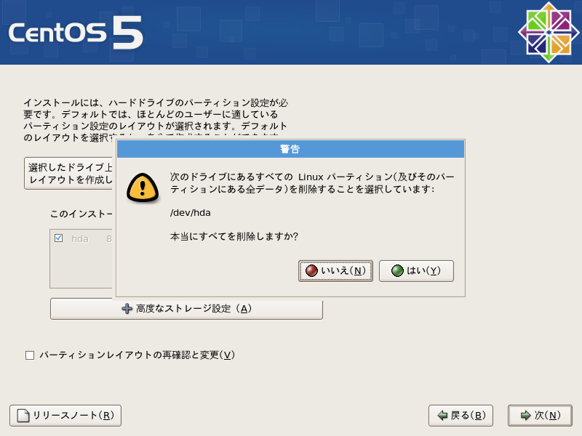The image size is (582, 436).
Task: Confirm deletion with the はい(Y) button
Action: pyautogui.click(x=416, y=271)
